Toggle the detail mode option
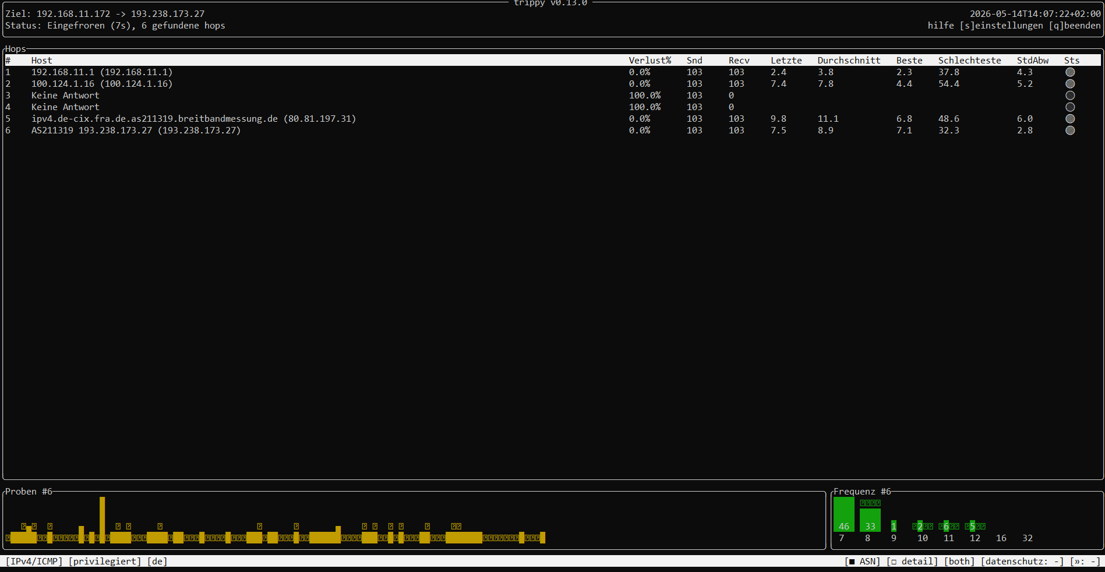The height and width of the screenshot is (572, 1105). [x=912, y=562]
